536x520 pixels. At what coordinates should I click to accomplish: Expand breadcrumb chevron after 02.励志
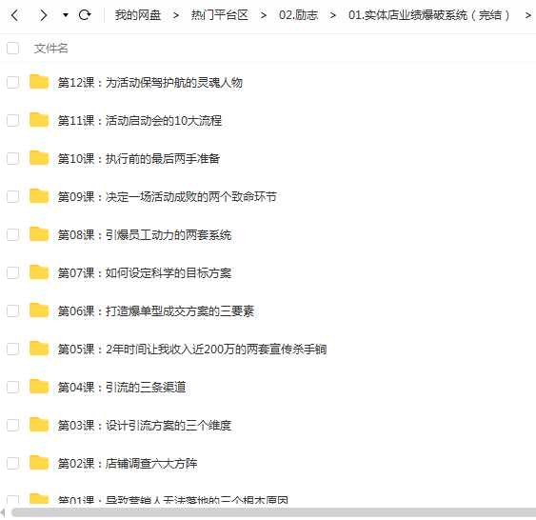(332, 15)
